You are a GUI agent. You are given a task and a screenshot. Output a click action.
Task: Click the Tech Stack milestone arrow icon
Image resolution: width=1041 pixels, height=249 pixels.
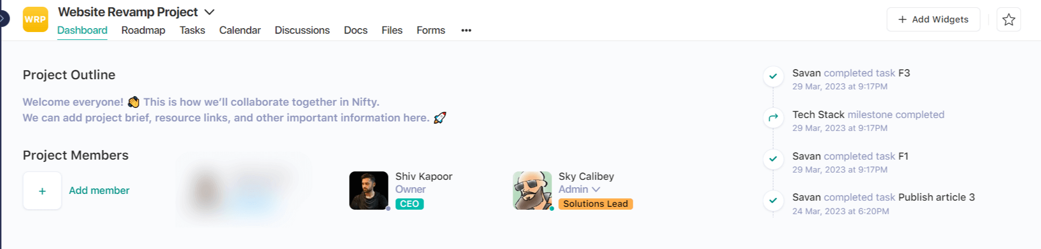(x=773, y=117)
